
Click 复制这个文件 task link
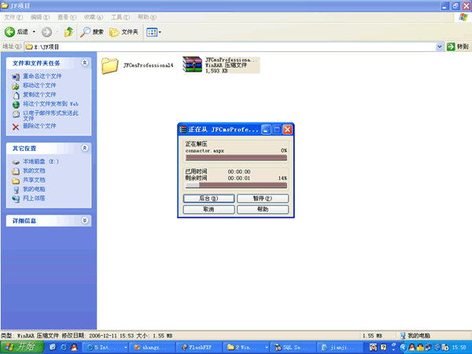[39, 94]
